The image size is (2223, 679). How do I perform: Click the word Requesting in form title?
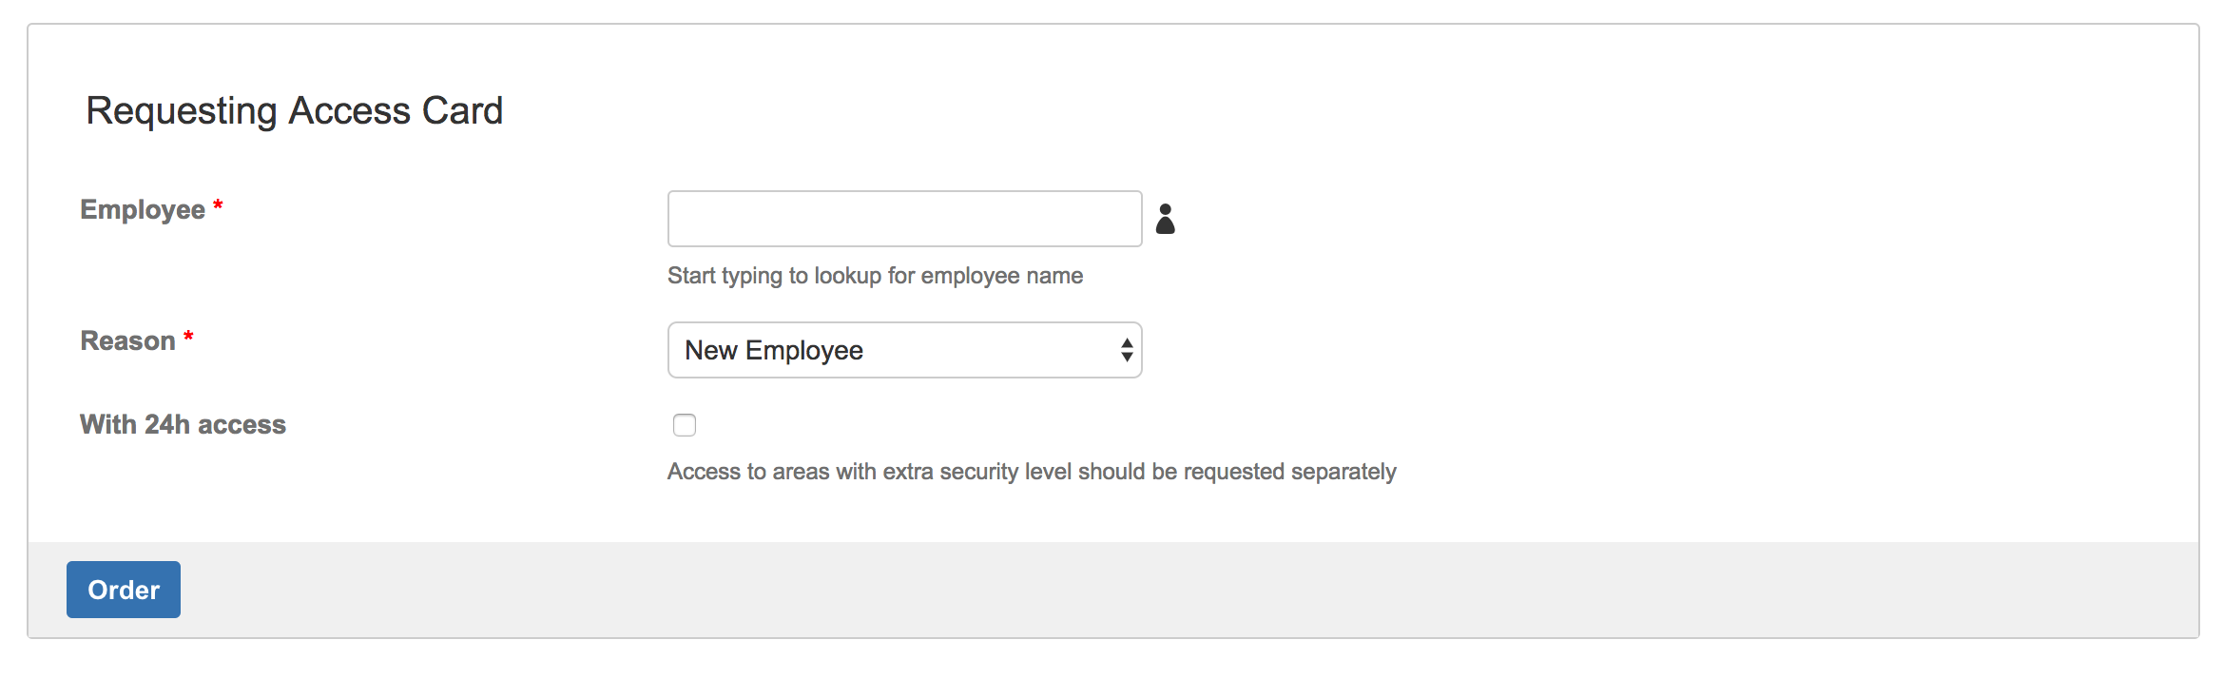tap(181, 110)
